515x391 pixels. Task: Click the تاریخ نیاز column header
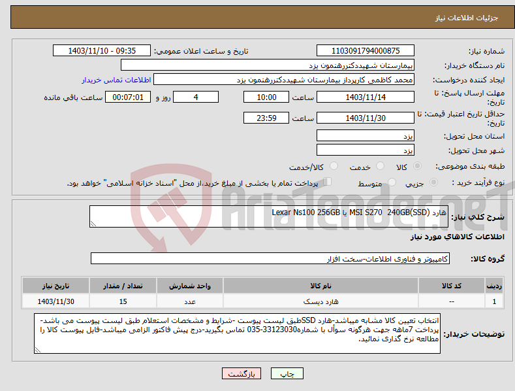(55, 286)
